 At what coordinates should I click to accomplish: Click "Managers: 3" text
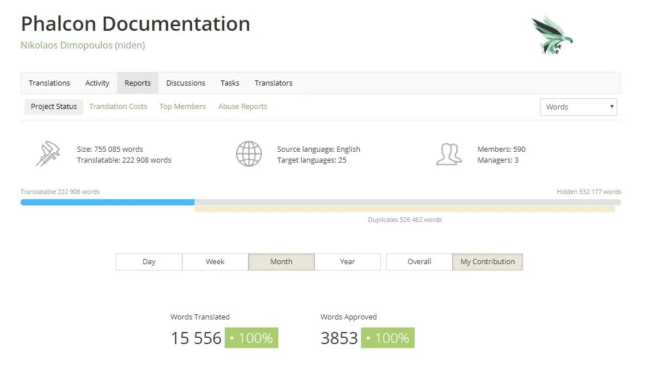[x=498, y=160]
